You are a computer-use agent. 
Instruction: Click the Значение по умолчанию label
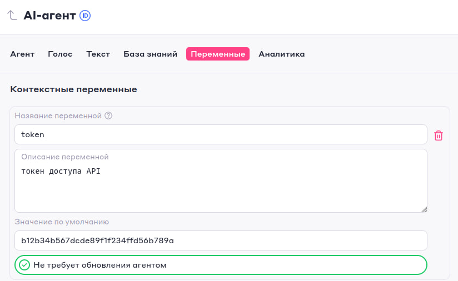[62, 222]
